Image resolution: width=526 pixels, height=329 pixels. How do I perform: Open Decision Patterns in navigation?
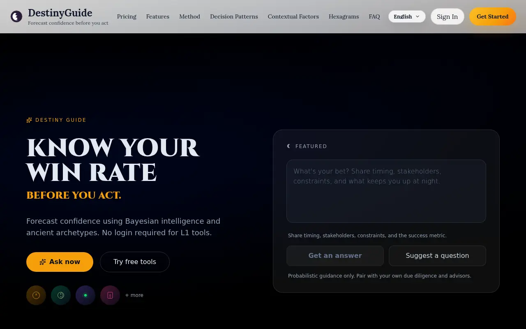234,16
